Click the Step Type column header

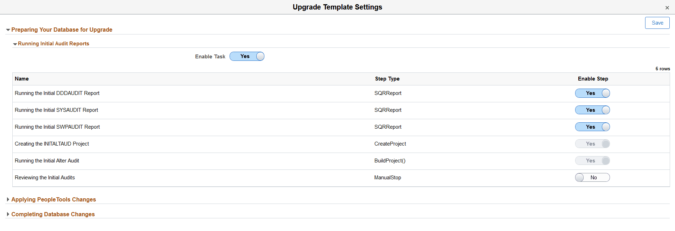pos(387,79)
